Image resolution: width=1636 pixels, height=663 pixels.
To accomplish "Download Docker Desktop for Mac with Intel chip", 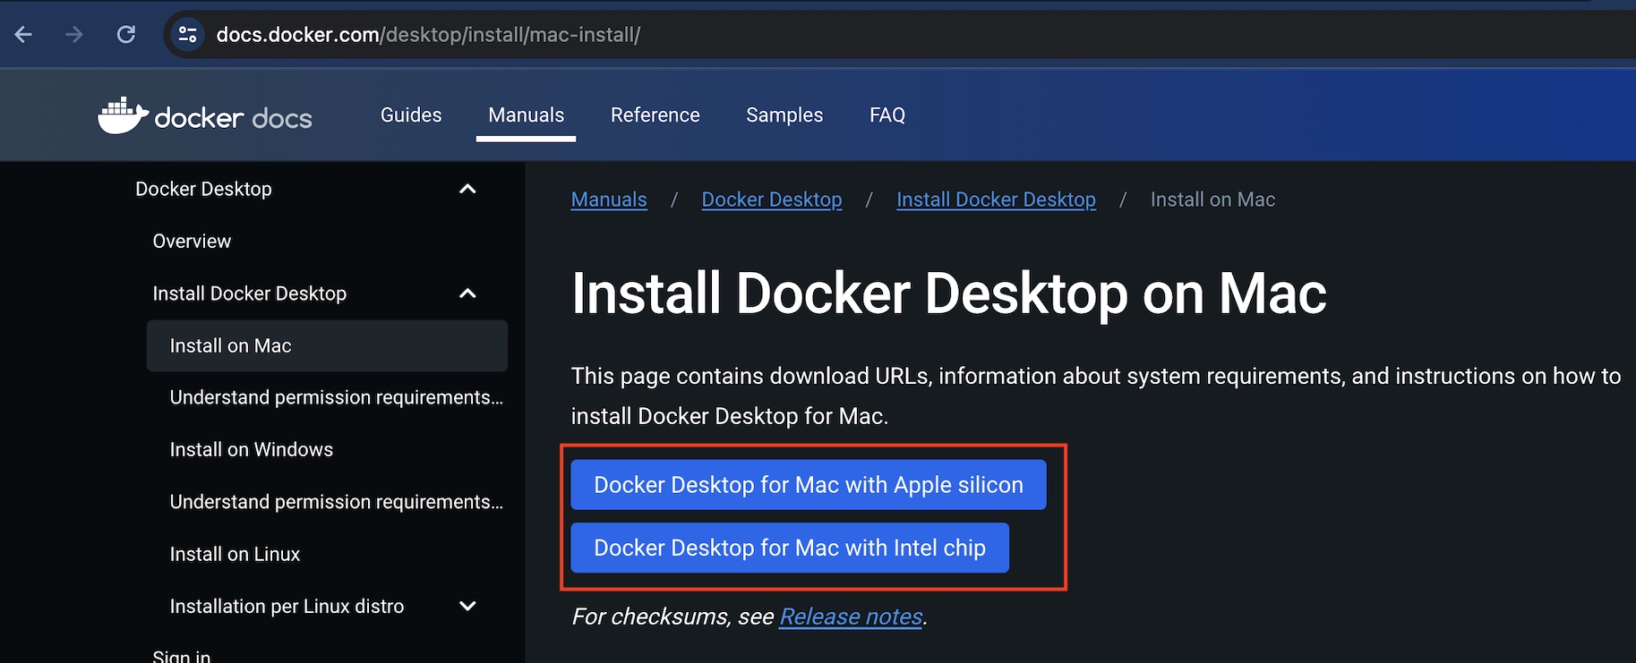I will pos(790,548).
